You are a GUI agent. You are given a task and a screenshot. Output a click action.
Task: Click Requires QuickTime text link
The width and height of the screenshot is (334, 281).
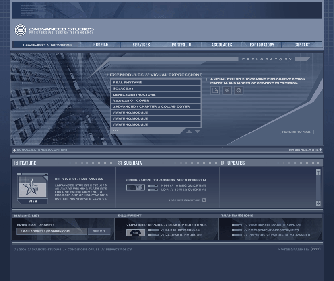184,200
